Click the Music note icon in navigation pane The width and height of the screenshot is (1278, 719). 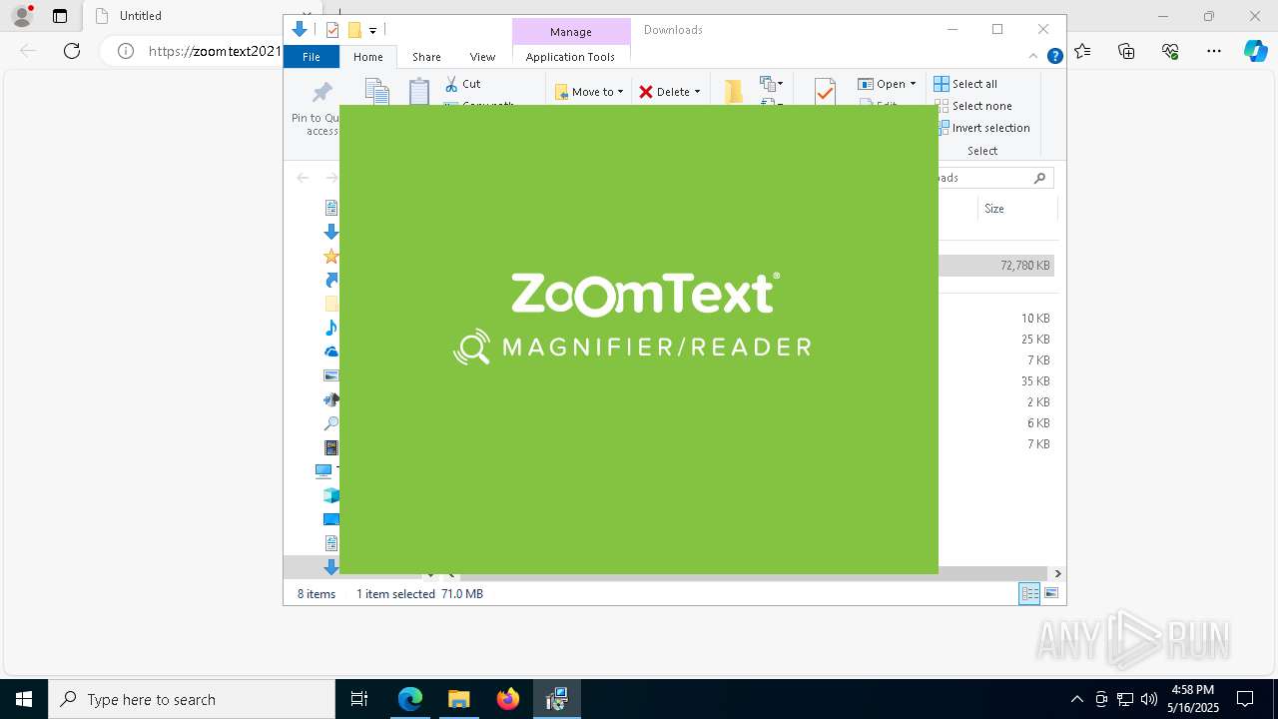pos(331,328)
